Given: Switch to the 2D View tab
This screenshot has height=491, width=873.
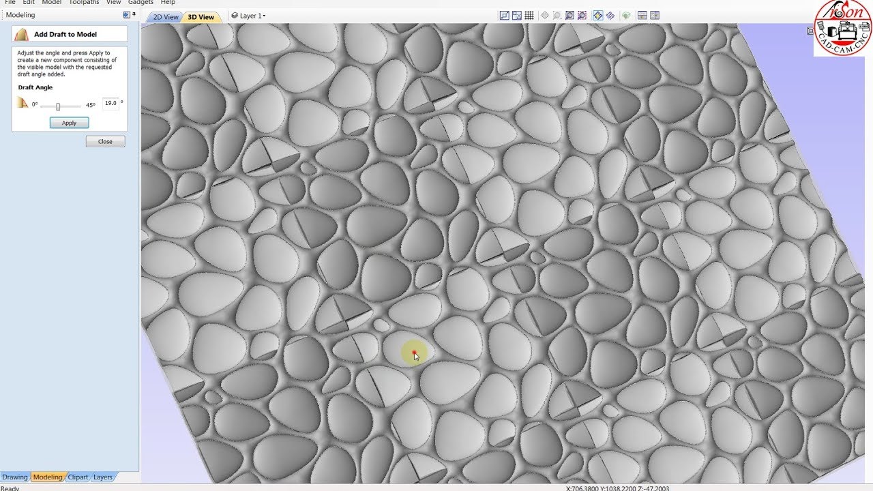Looking at the screenshot, I should [165, 17].
